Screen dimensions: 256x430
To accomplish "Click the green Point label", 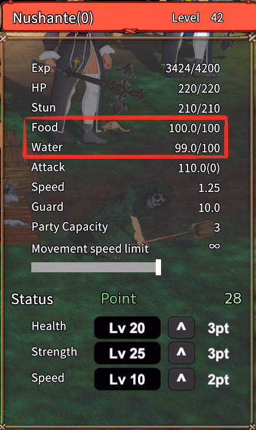I will pos(119,298).
